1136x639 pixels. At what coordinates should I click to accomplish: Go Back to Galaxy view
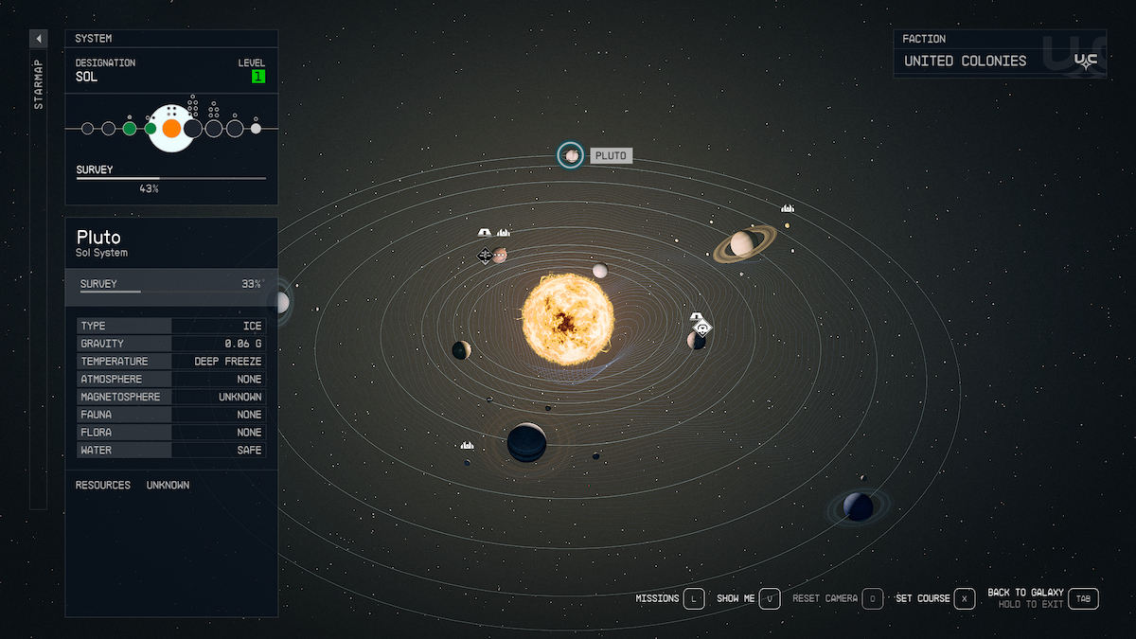pyautogui.click(x=1084, y=598)
